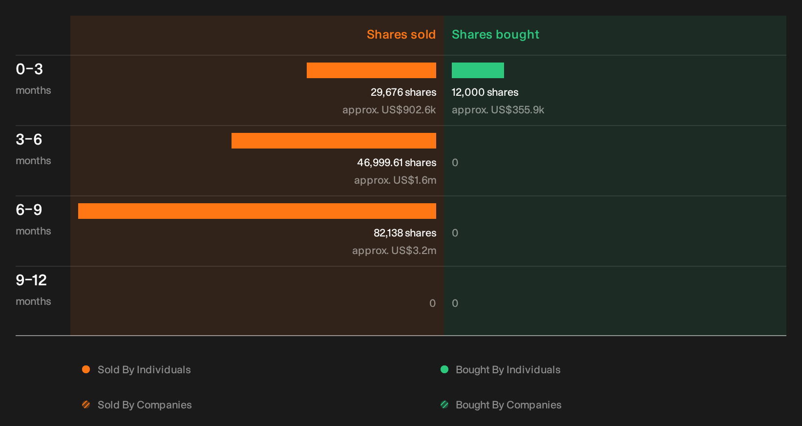Click the 46,999.61 shares value

[397, 163]
